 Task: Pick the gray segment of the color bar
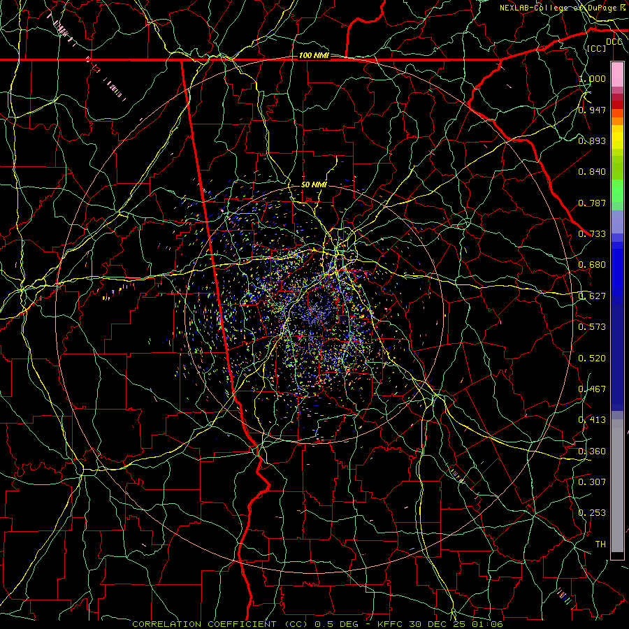617,486
